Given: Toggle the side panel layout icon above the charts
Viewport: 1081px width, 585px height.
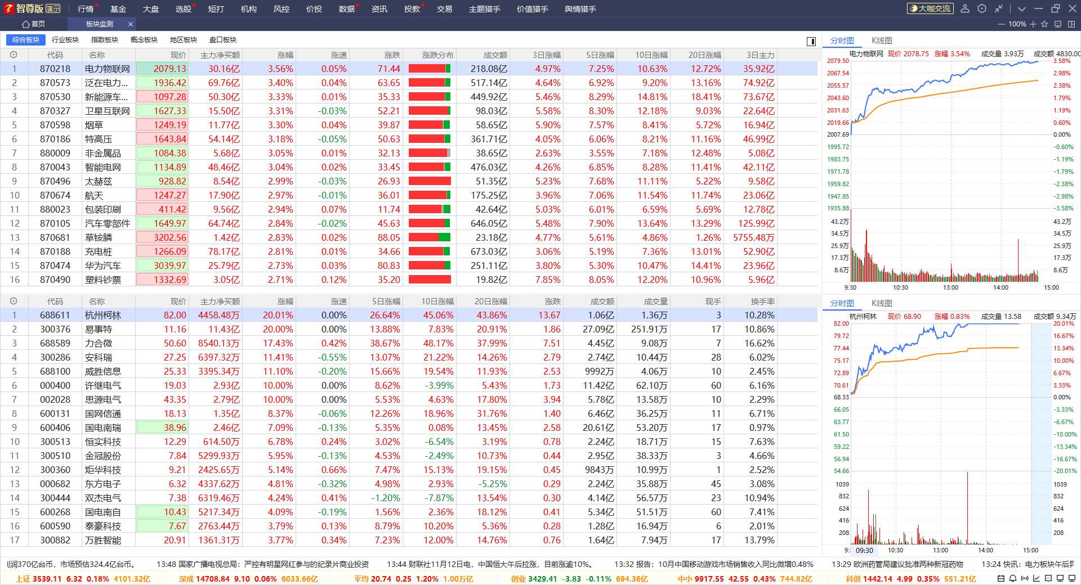Looking at the screenshot, I should click(x=811, y=41).
